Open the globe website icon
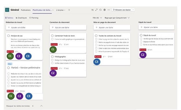 pyautogui.click(x=104, y=10)
